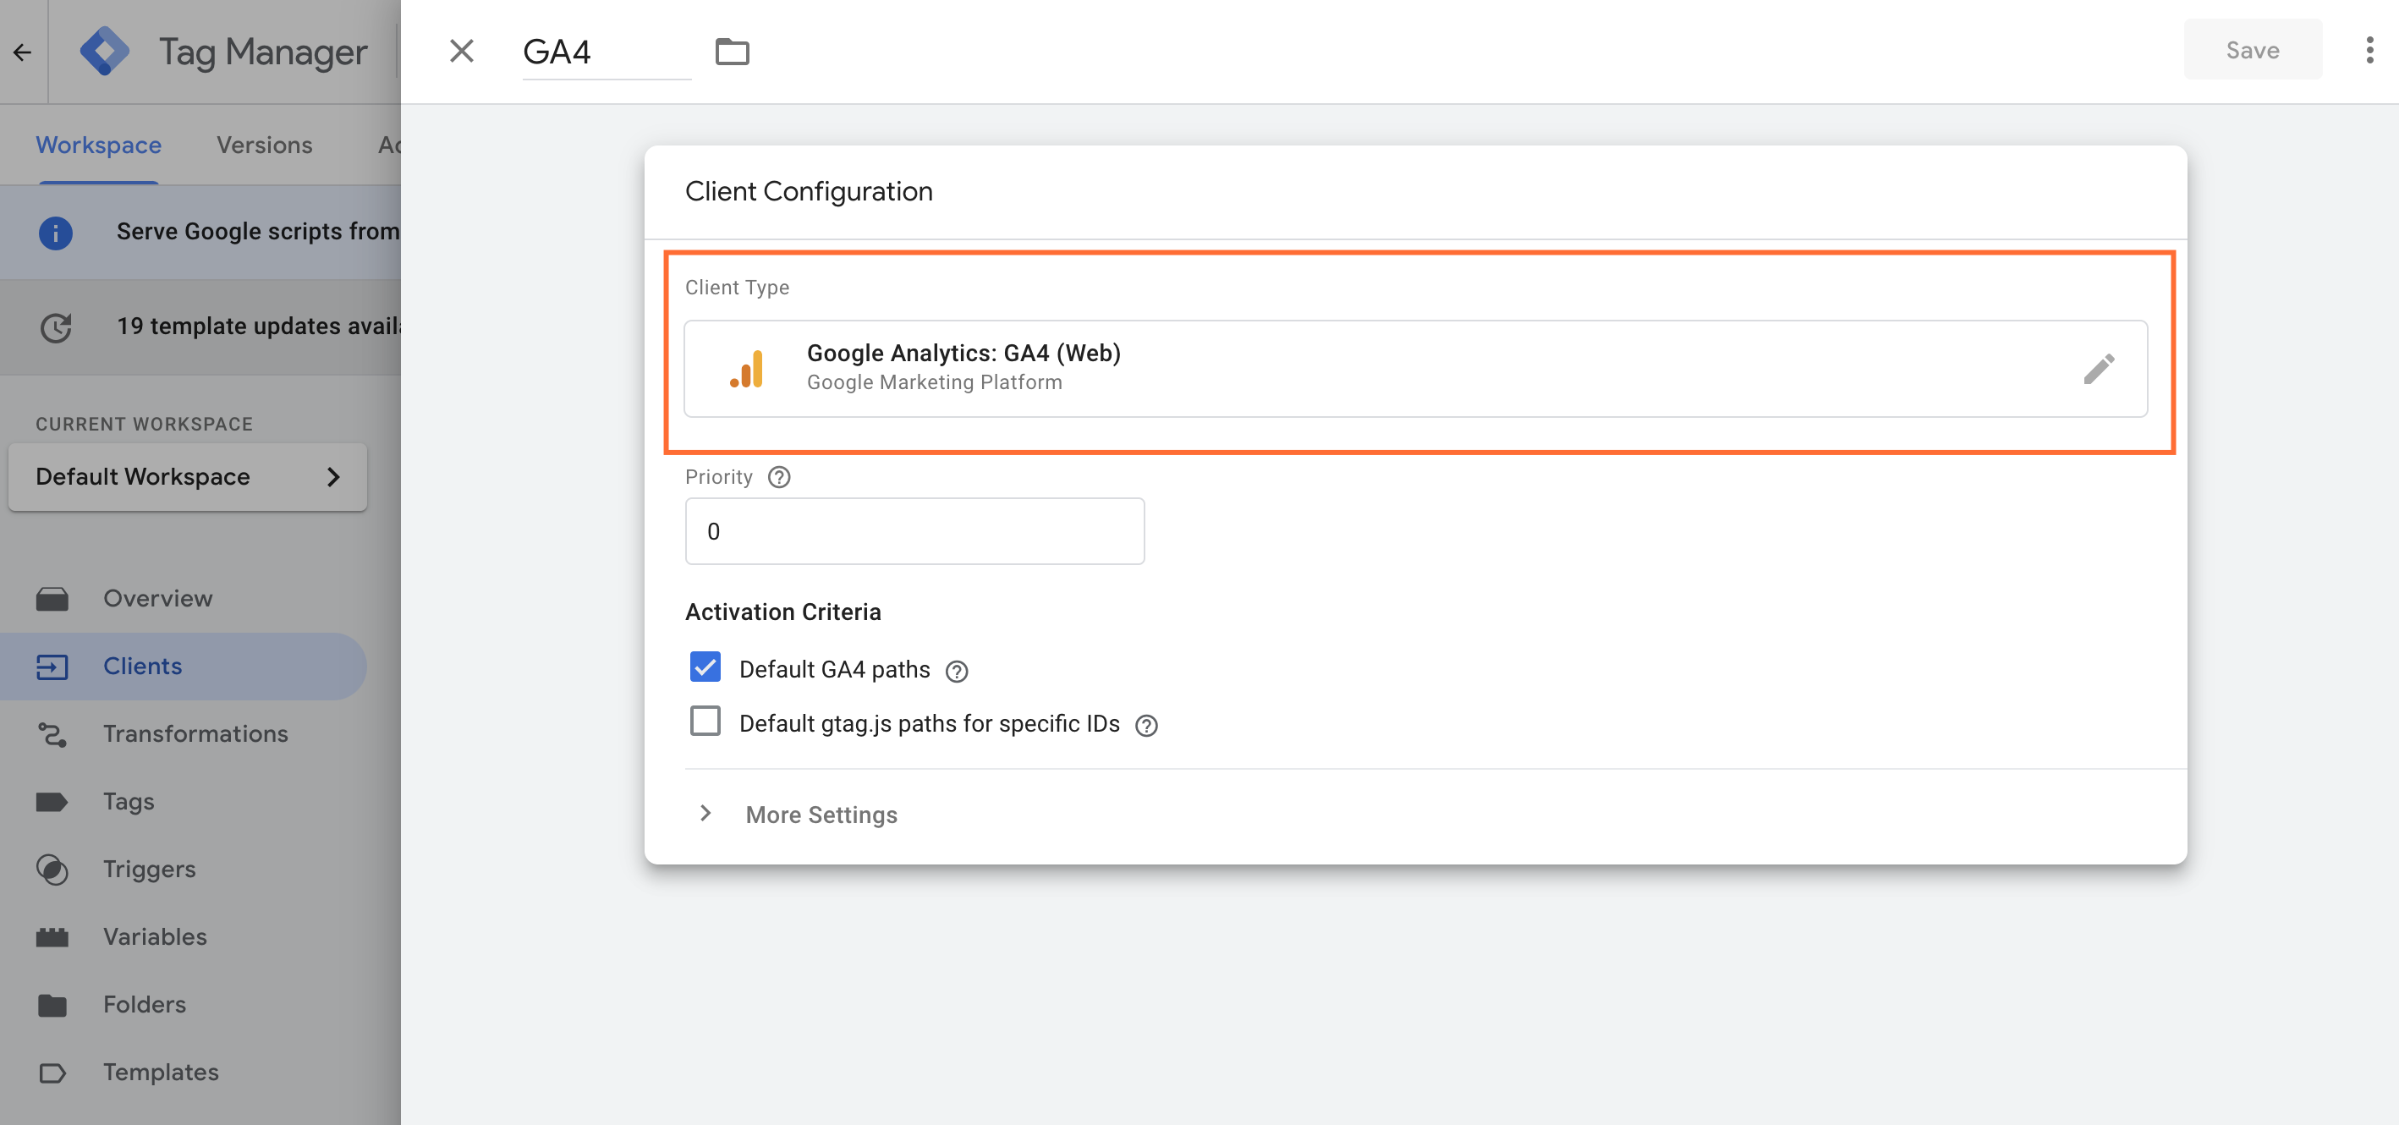The height and width of the screenshot is (1125, 2399).
Task: Switch to the Versions tab
Action: click(x=265, y=145)
